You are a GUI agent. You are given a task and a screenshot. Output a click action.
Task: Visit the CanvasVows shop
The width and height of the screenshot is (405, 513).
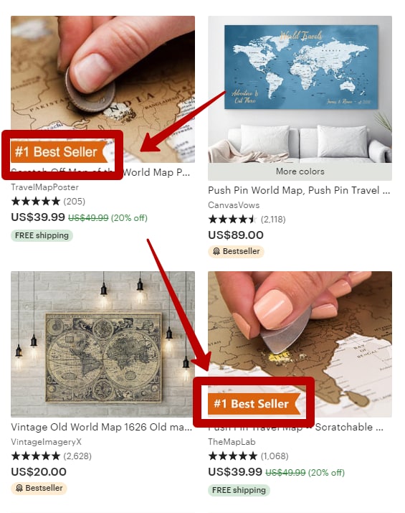tap(234, 205)
